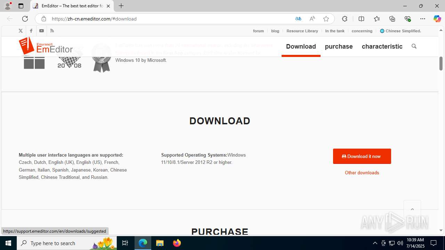
Task: Open the blog link
Action: (275, 31)
